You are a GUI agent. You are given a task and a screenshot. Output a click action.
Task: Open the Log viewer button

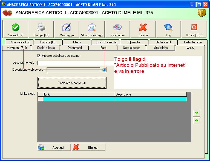click(168, 29)
